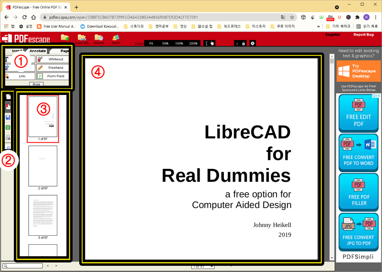Expand hidden bookmarks chevron
This screenshot has width=382, height=272.
318,26
